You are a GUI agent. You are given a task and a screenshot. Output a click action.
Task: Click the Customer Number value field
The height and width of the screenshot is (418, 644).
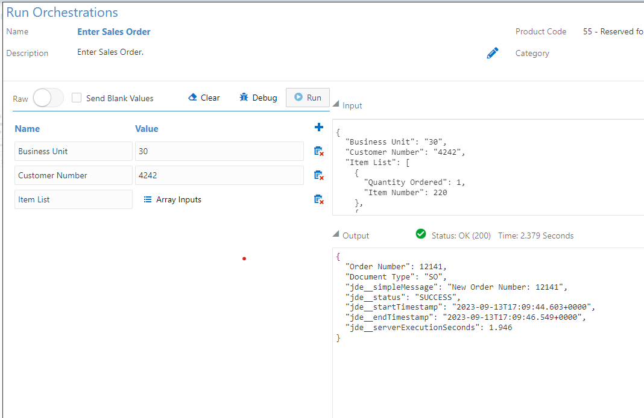click(219, 175)
